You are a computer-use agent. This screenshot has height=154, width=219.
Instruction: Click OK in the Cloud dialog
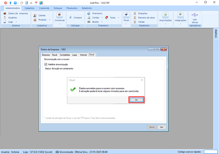(x=136, y=100)
